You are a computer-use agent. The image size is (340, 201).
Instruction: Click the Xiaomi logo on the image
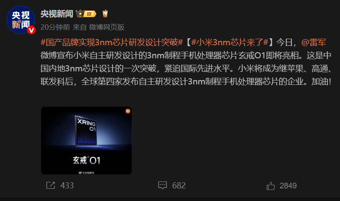coord(128,111)
